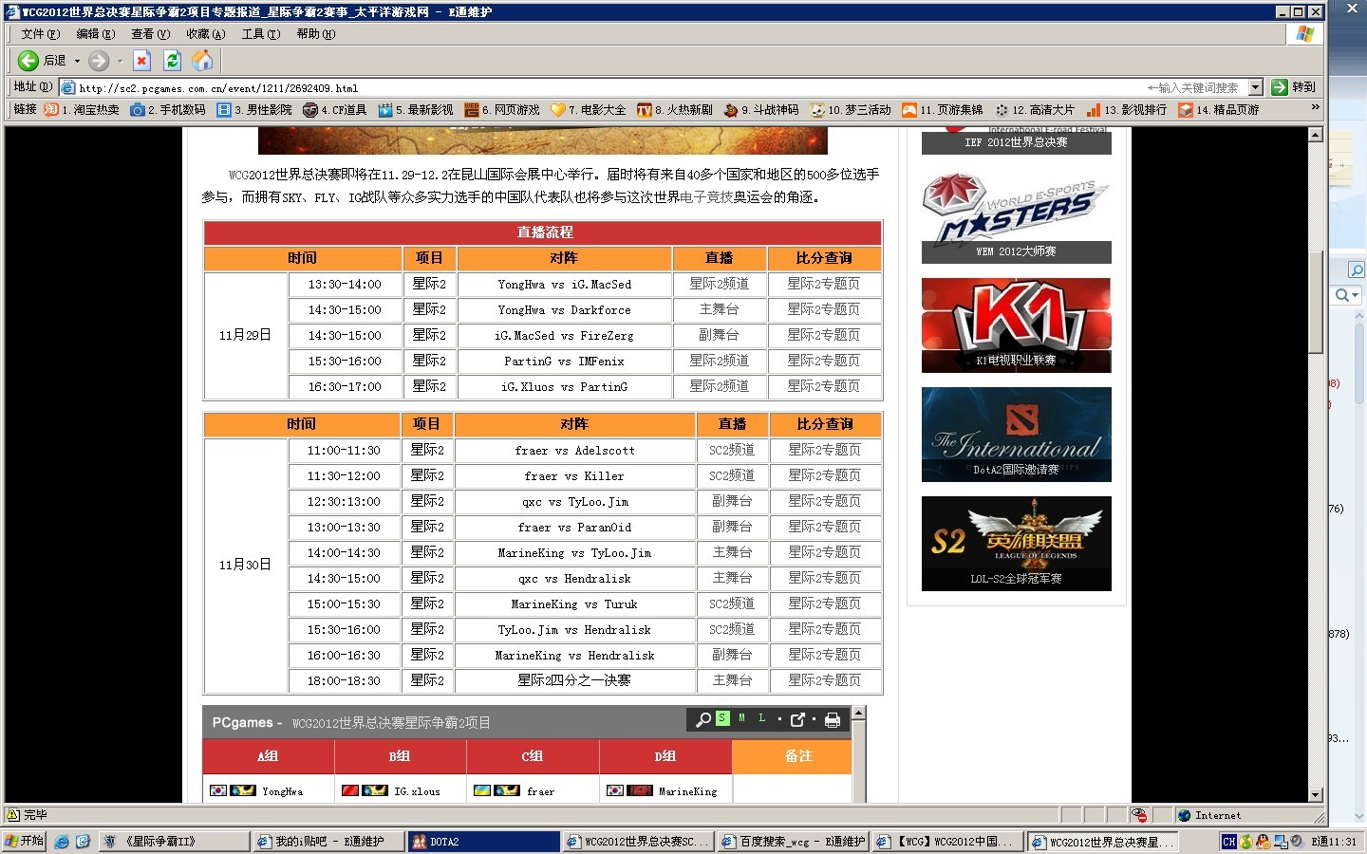Click the 开始 Start button

[x=25, y=841]
